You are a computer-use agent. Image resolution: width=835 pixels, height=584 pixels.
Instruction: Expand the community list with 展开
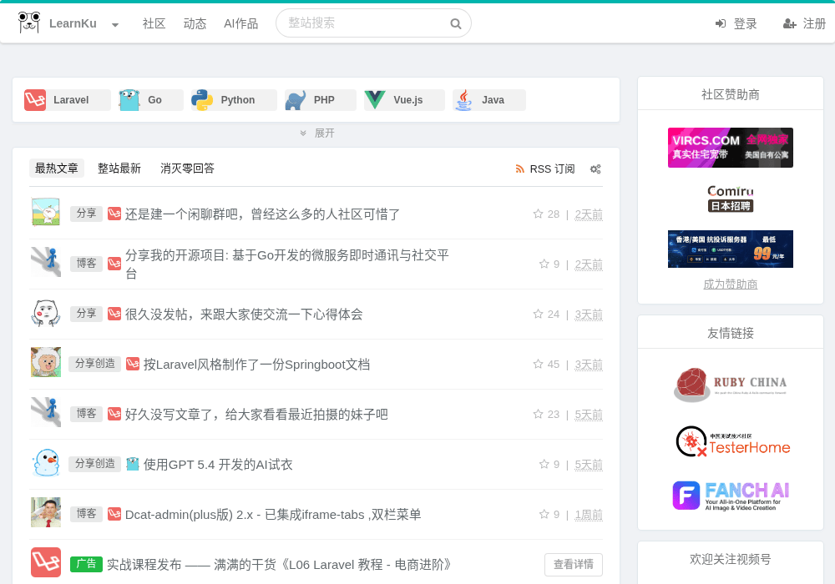[316, 133]
